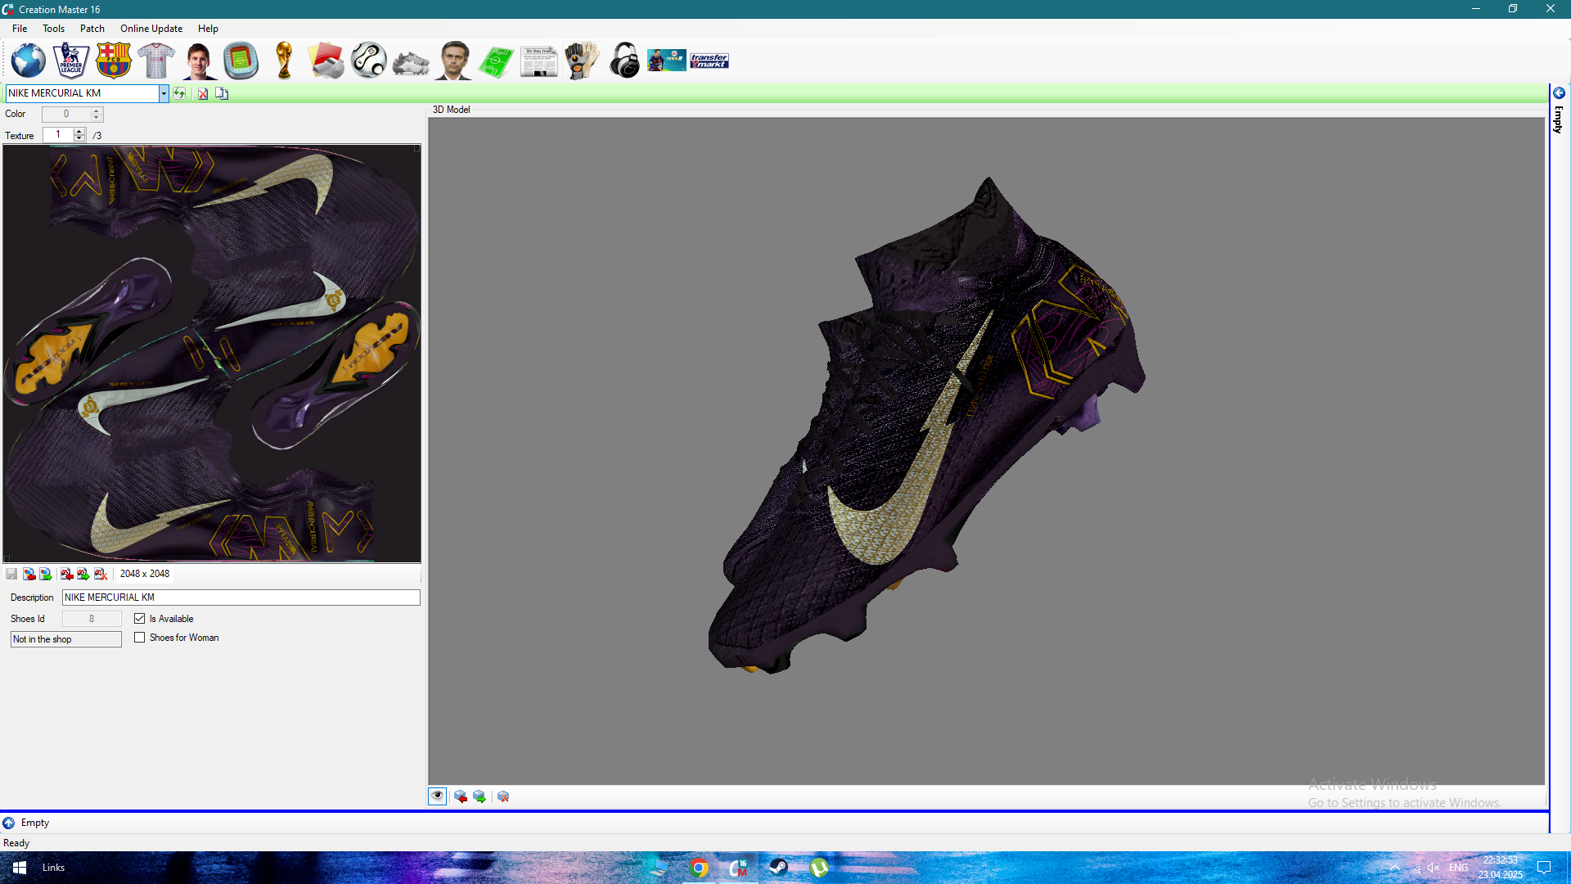Screen dimensions: 1571x884
Task: Open the headphones audio icon
Action: click(x=624, y=61)
